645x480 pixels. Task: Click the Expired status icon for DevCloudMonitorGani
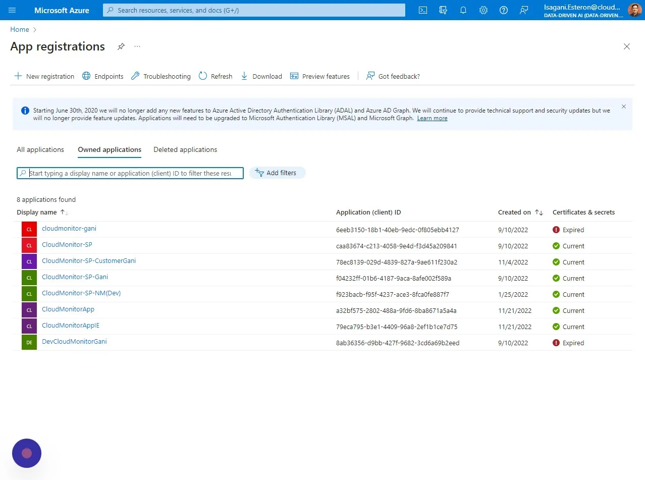(556, 343)
